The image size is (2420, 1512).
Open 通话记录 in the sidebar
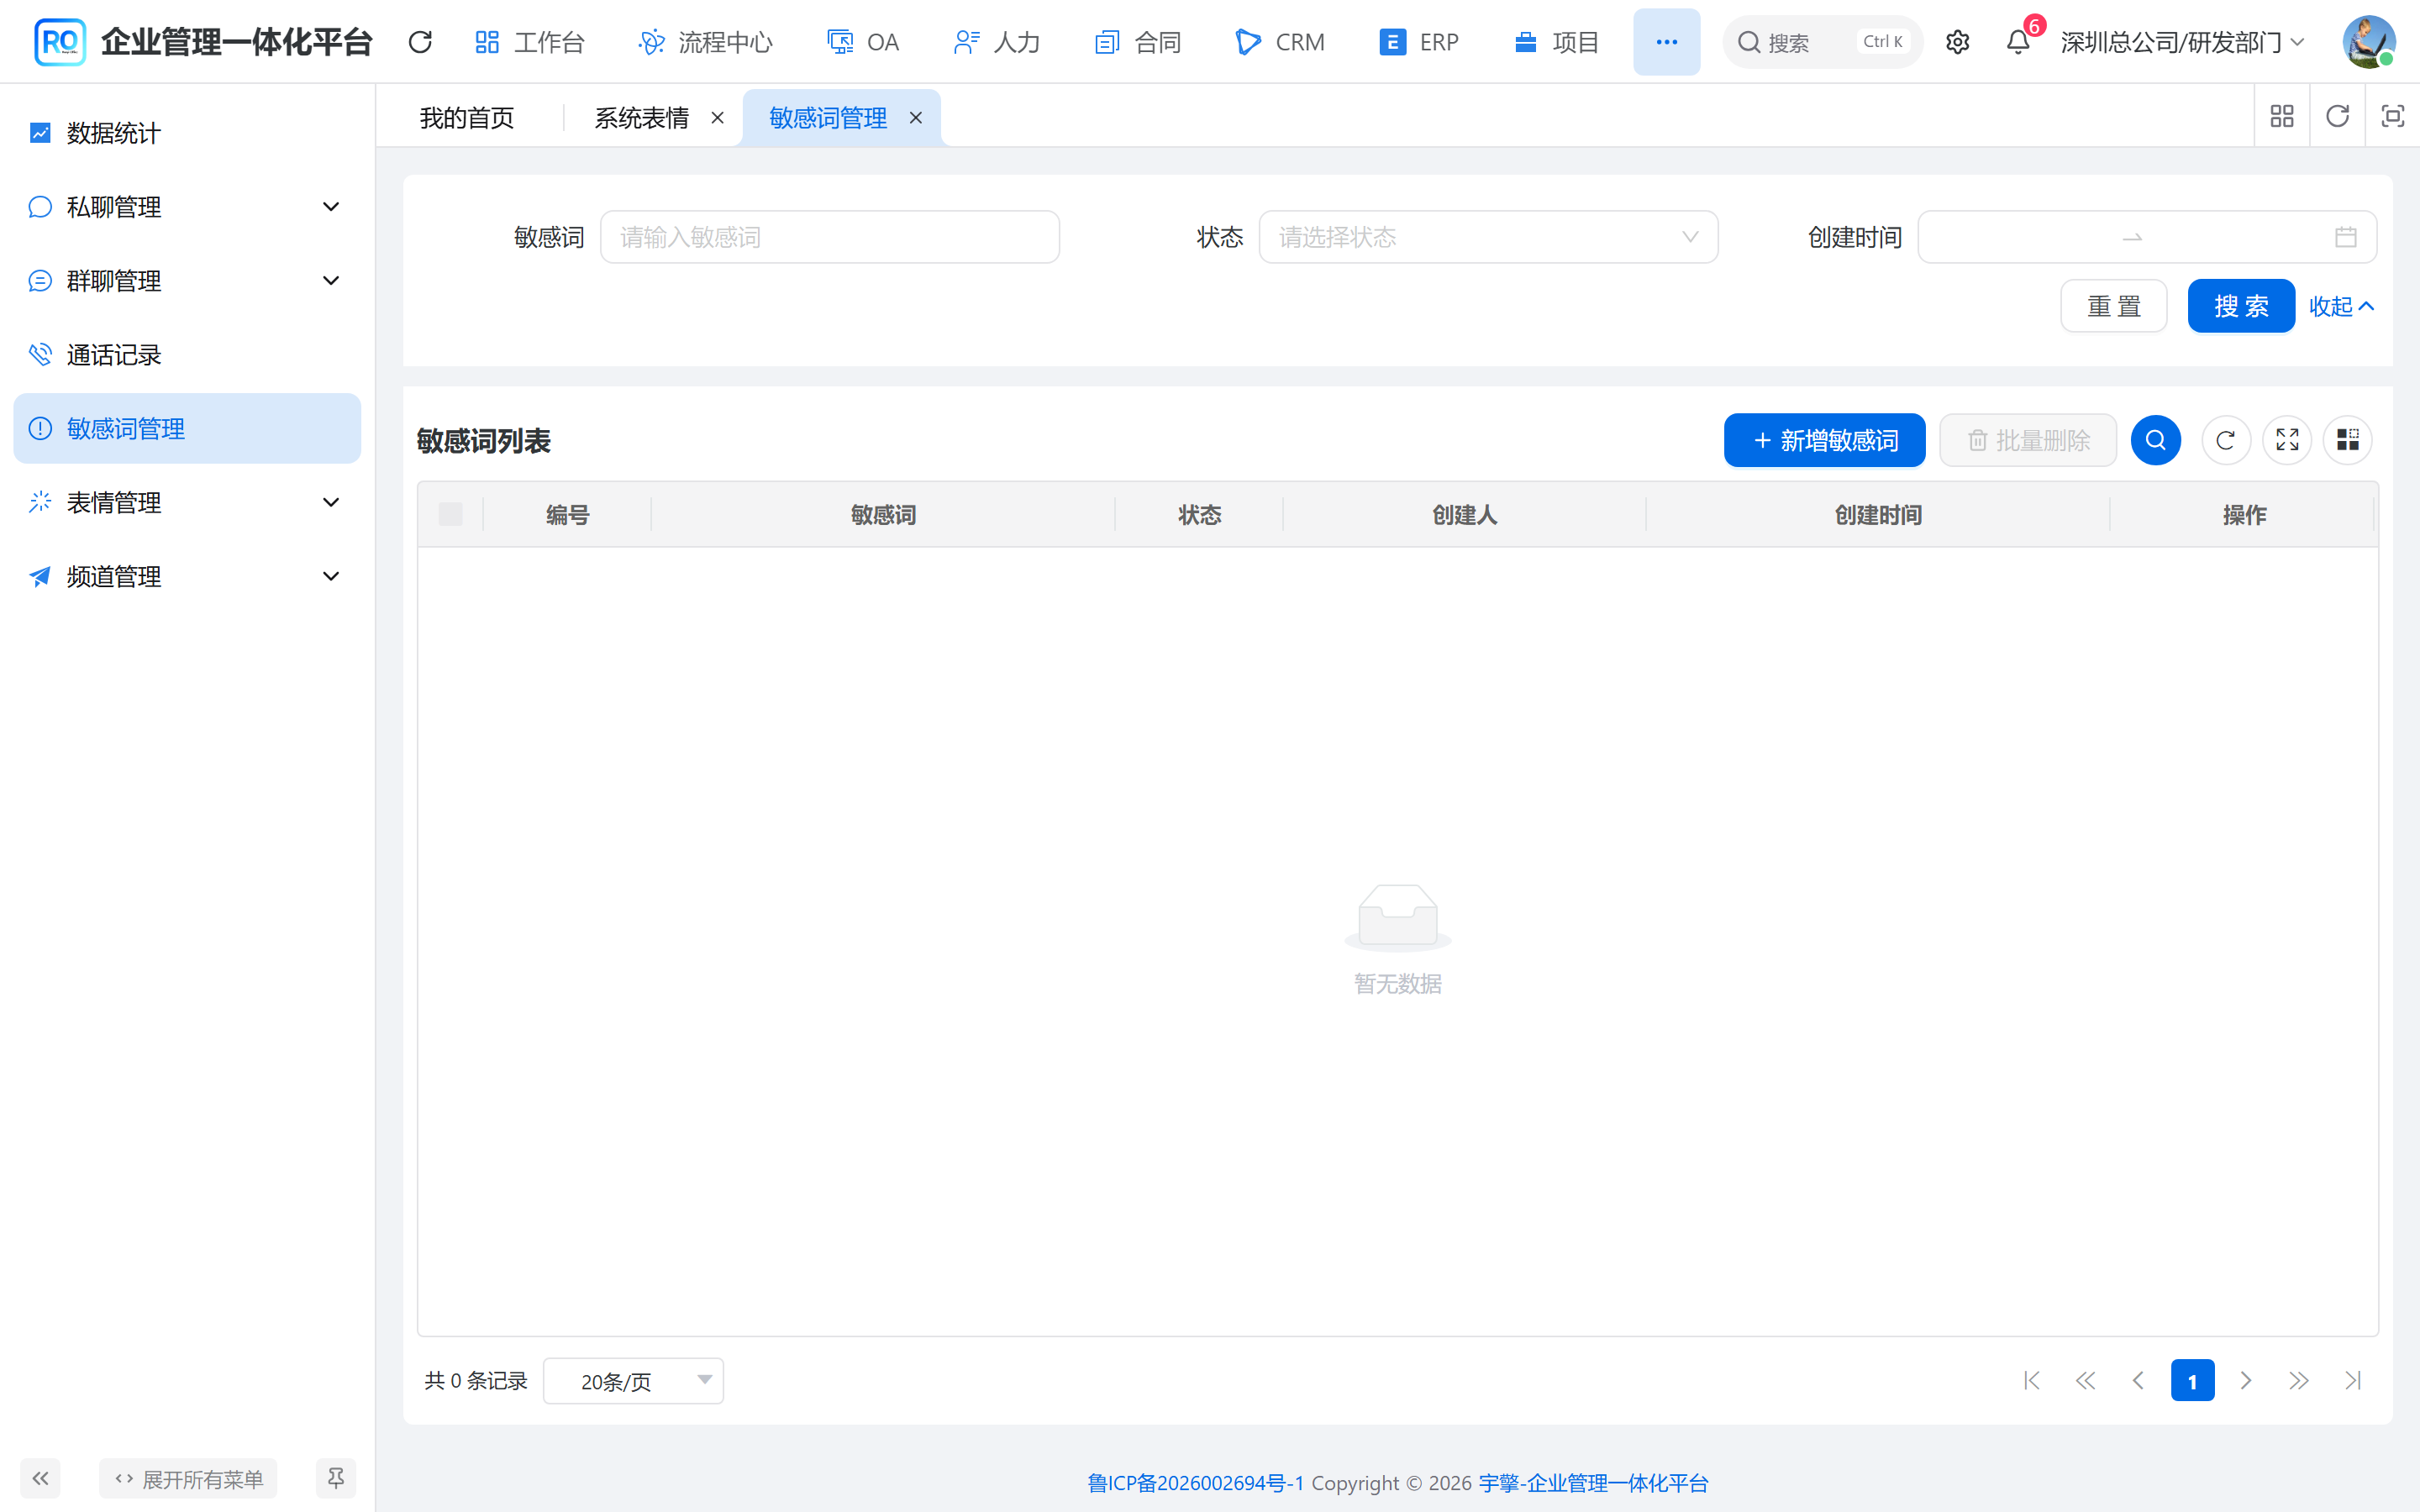[x=187, y=355]
